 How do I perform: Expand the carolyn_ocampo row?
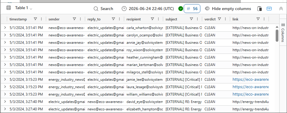(5, 35)
